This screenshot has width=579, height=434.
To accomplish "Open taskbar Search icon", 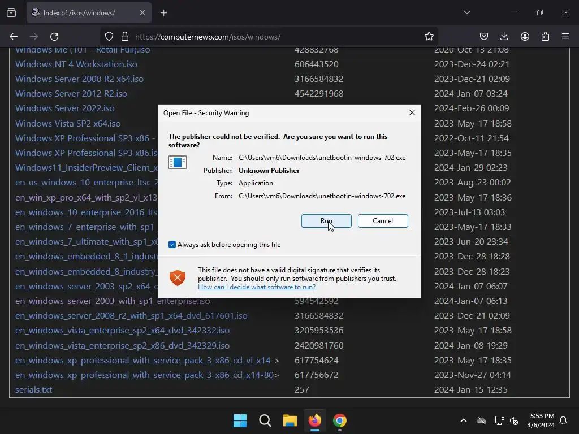I will pyautogui.click(x=265, y=420).
